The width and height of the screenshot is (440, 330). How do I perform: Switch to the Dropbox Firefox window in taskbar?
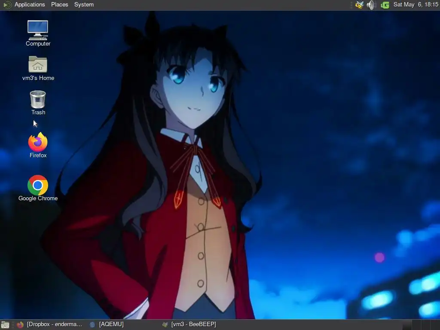[50, 324]
